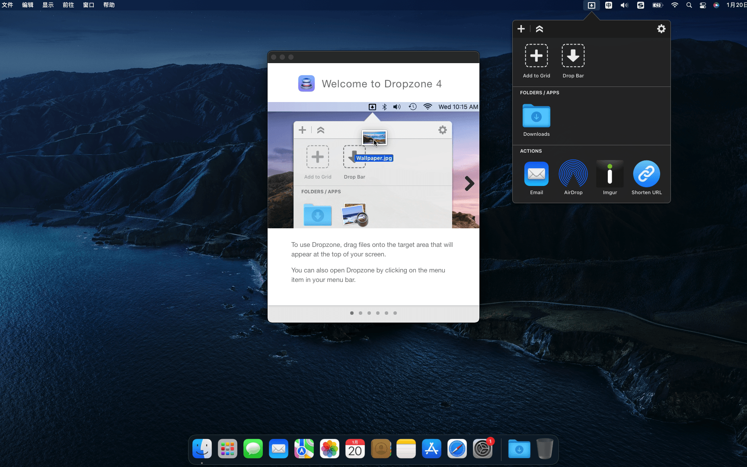This screenshot has height=467, width=747.
Task: Click Dropzone menu bar icon
Action: tap(591, 5)
